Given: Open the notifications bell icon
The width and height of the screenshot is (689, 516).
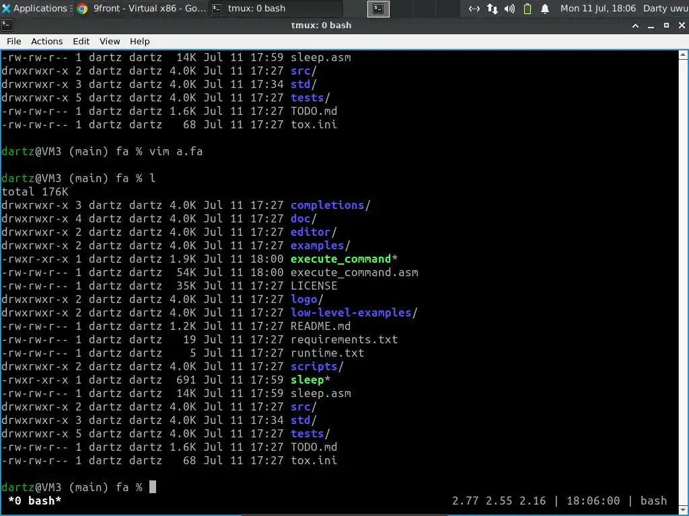Looking at the screenshot, I should point(545,9).
